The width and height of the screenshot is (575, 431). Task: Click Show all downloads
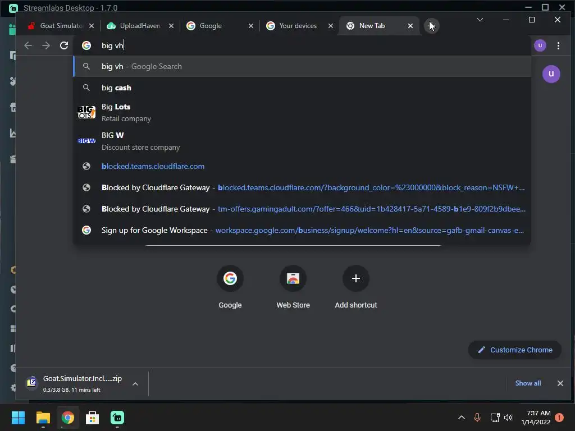pyautogui.click(x=528, y=383)
